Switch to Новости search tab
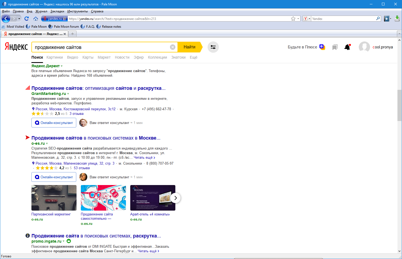Viewport: 402px width, 259px height. pos(122,57)
